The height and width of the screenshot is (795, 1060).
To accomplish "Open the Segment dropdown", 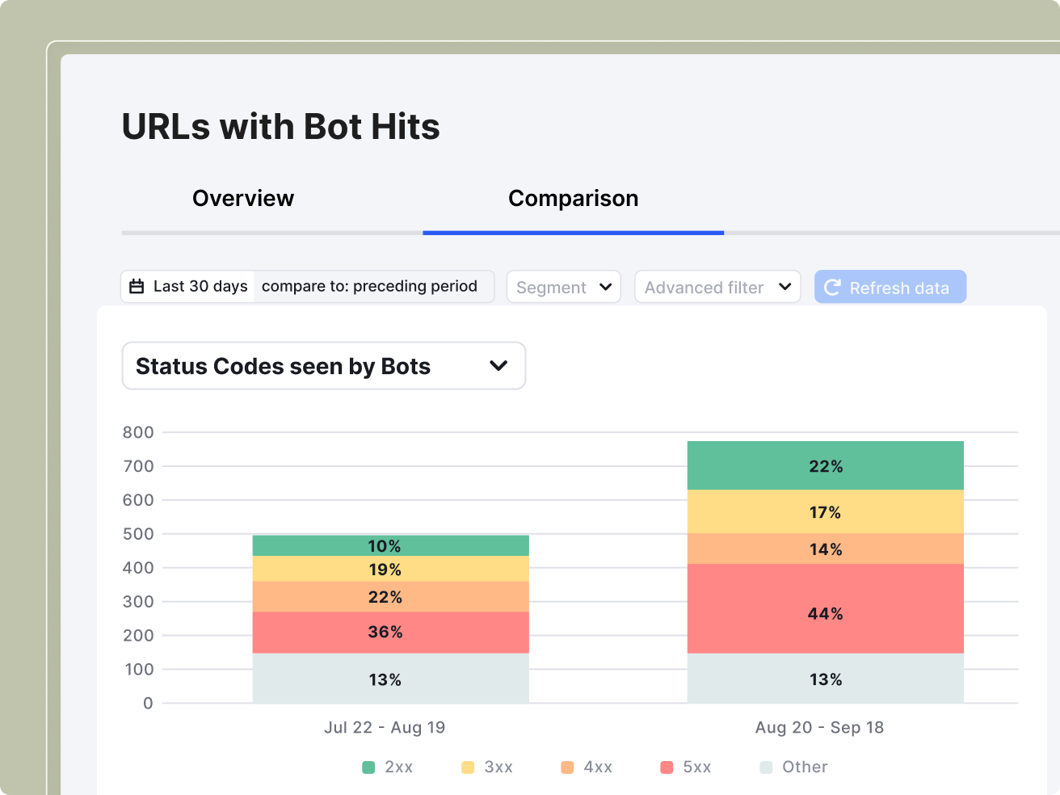I will (563, 286).
